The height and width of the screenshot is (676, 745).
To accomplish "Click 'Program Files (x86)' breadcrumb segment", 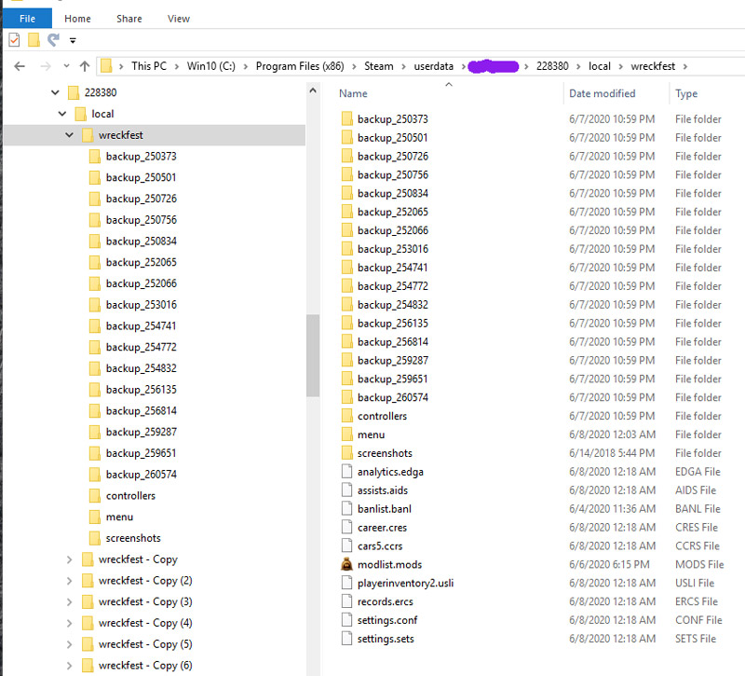I will 300,66.
